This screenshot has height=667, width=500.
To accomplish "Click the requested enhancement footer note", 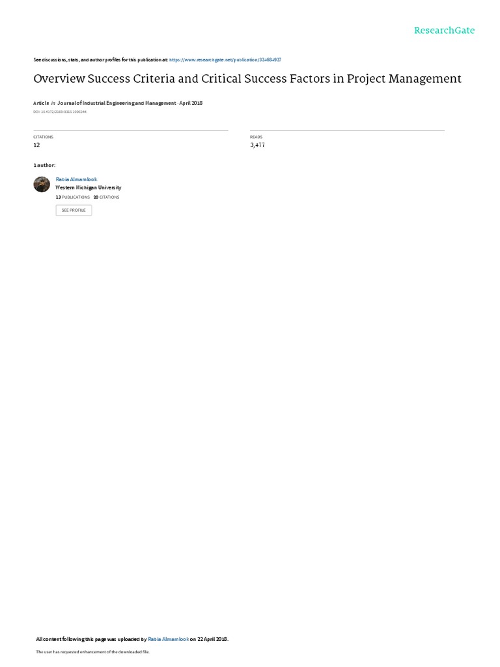I will point(92,651).
